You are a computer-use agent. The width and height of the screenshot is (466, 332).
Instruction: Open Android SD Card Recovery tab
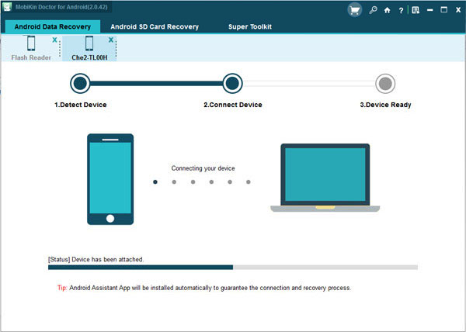tap(155, 26)
